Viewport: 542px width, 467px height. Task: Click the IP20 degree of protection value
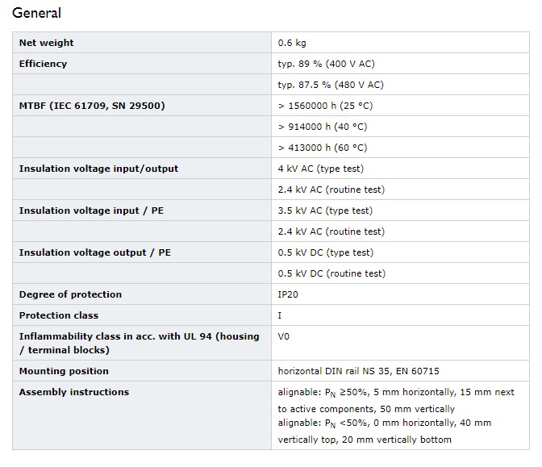[288, 294]
